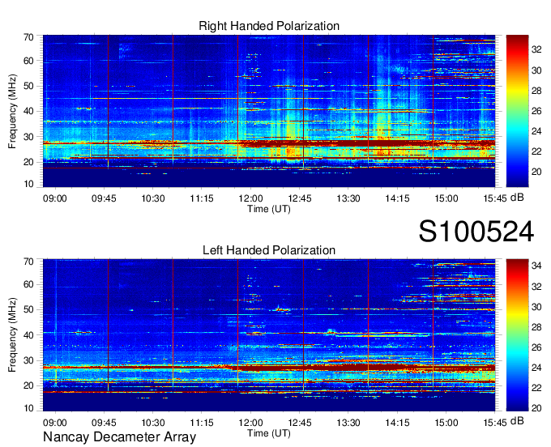The width and height of the screenshot is (551, 447).
Task: Click the 15:45 time tick under Right Handed plot
Action: coord(495,198)
